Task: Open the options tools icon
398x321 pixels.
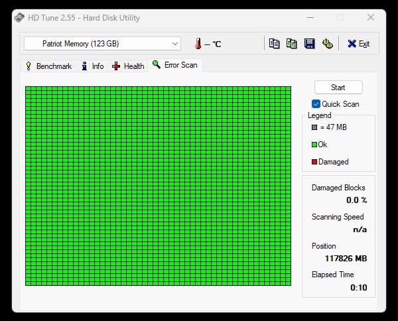Action: click(328, 44)
